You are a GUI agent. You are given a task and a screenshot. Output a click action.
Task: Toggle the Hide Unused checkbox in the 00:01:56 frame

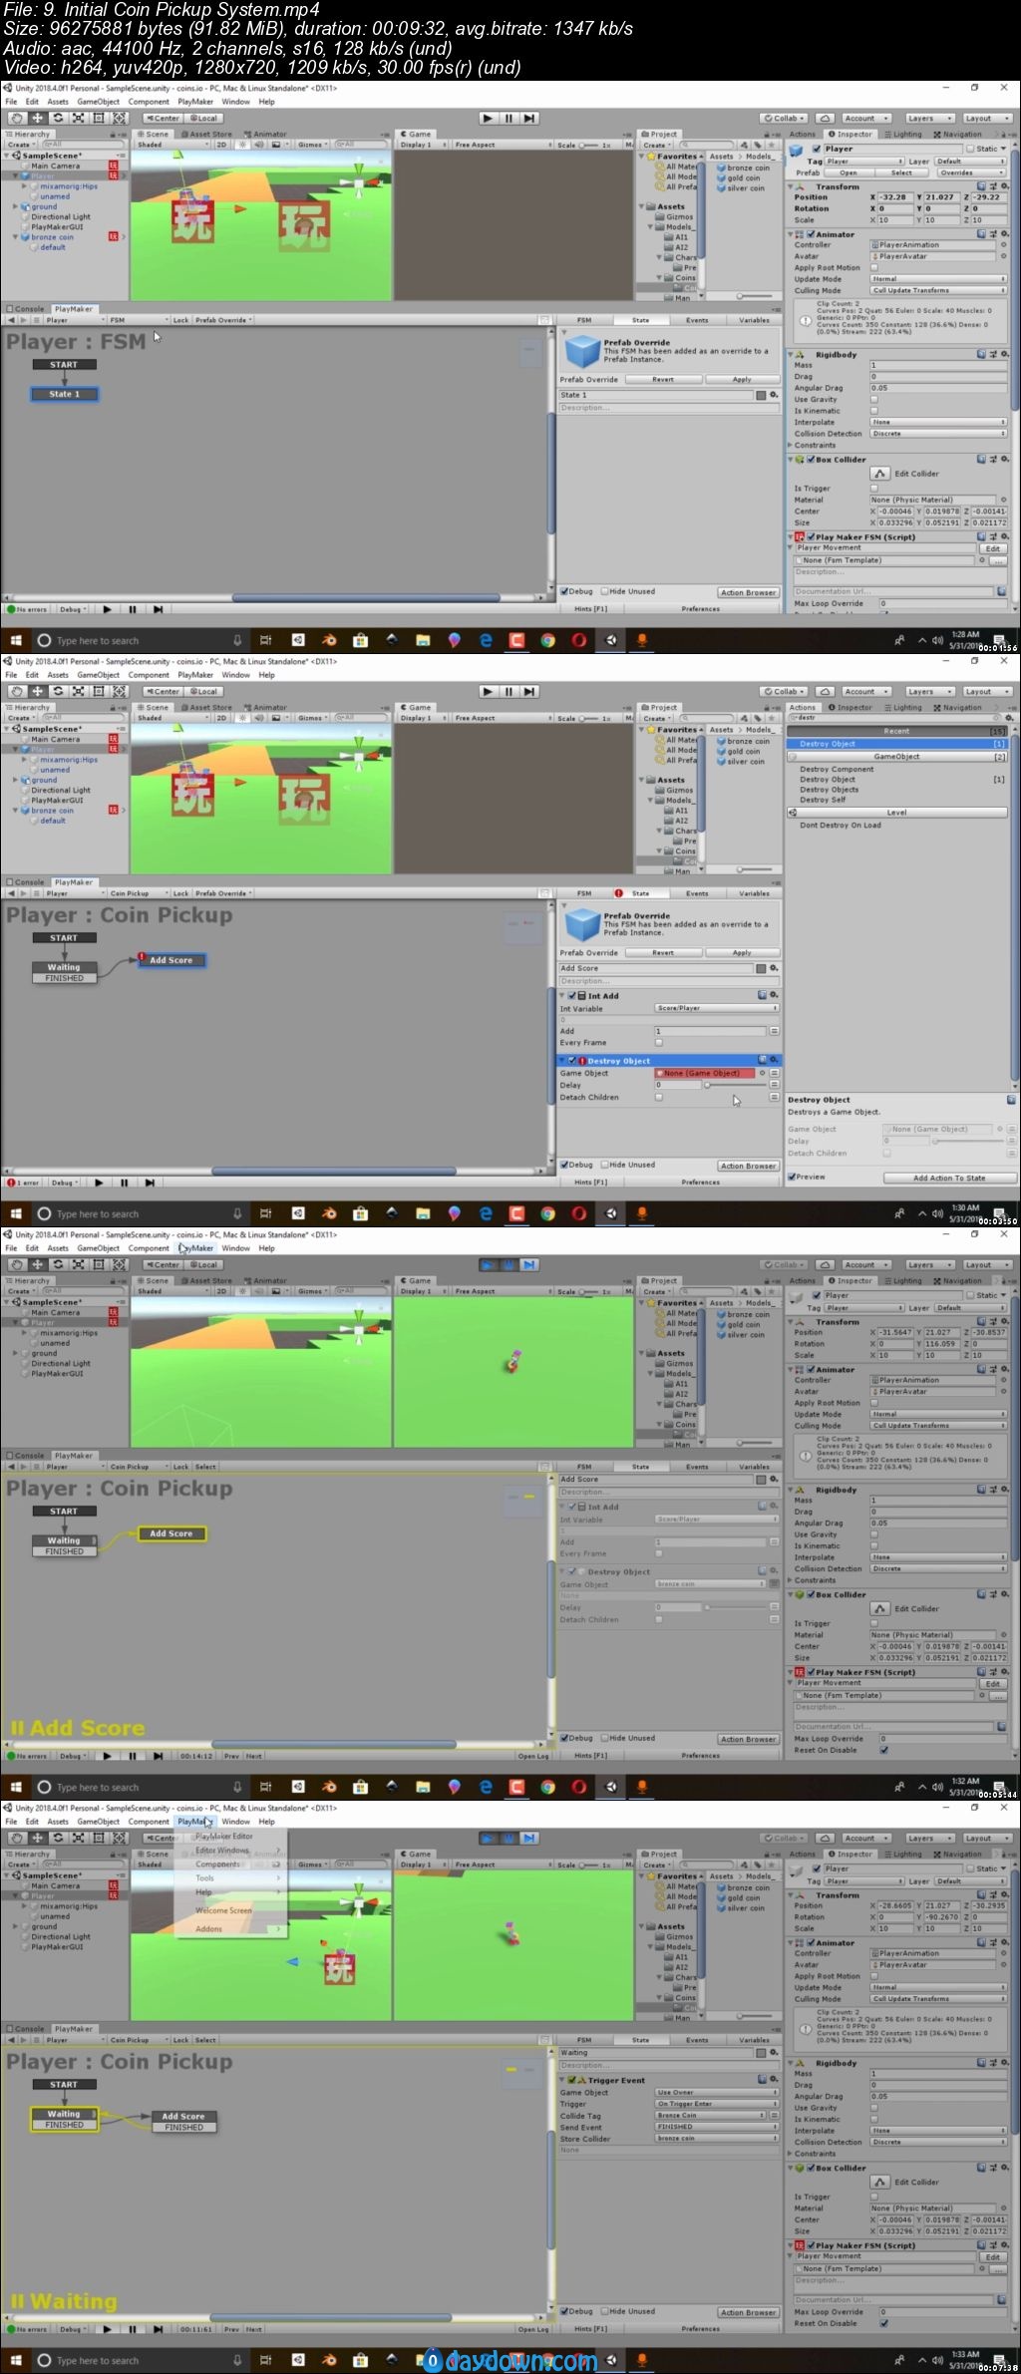tap(605, 591)
